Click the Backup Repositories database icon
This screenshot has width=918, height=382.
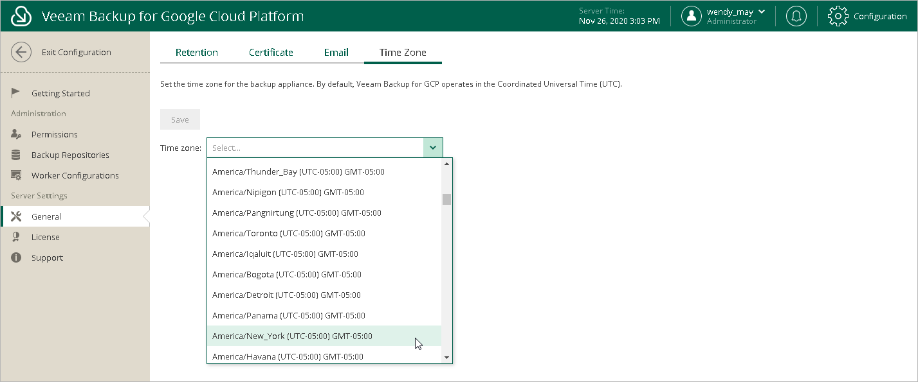[17, 155]
